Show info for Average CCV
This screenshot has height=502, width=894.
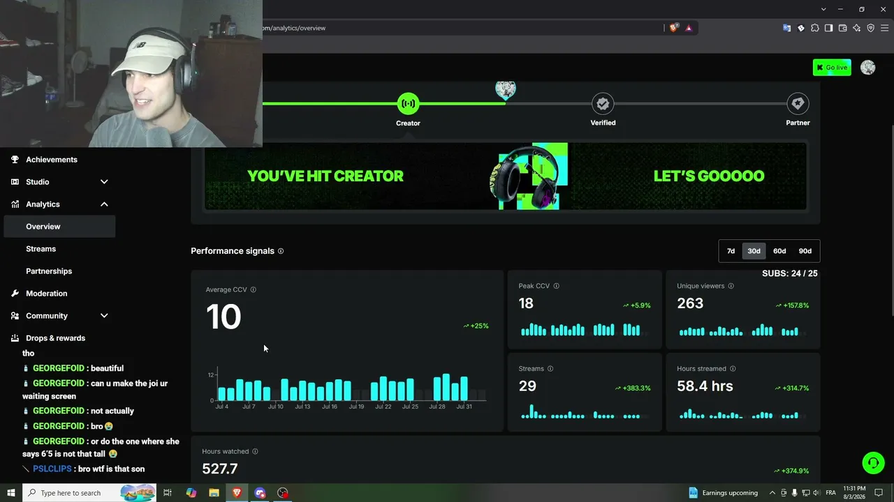coord(254,290)
